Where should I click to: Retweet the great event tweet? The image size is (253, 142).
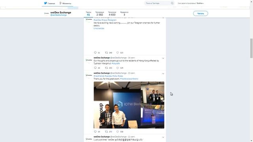[x=106, y=131]
